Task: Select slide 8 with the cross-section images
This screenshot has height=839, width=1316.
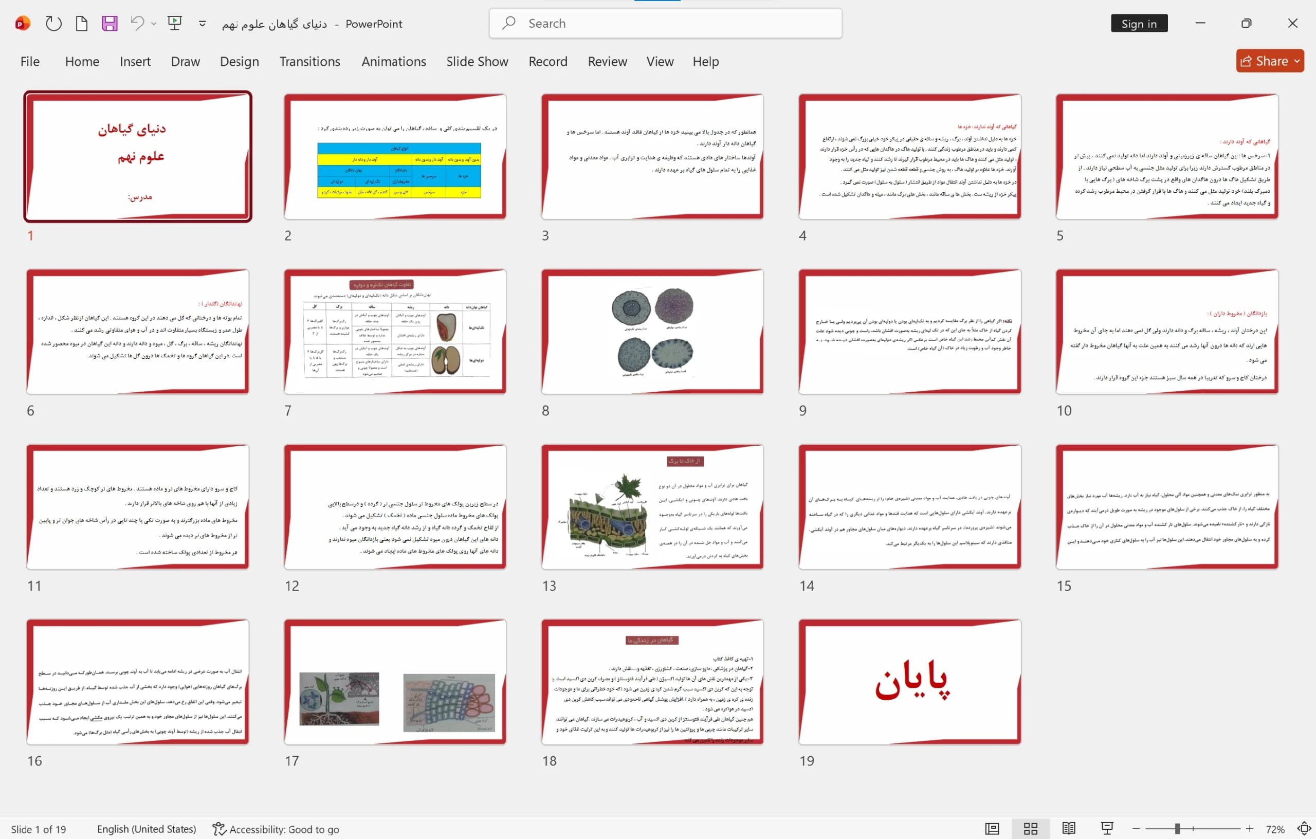Action: click(x=652, y=331)
